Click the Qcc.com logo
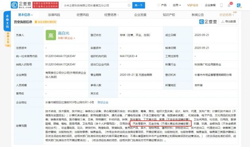 click(21, 5)
